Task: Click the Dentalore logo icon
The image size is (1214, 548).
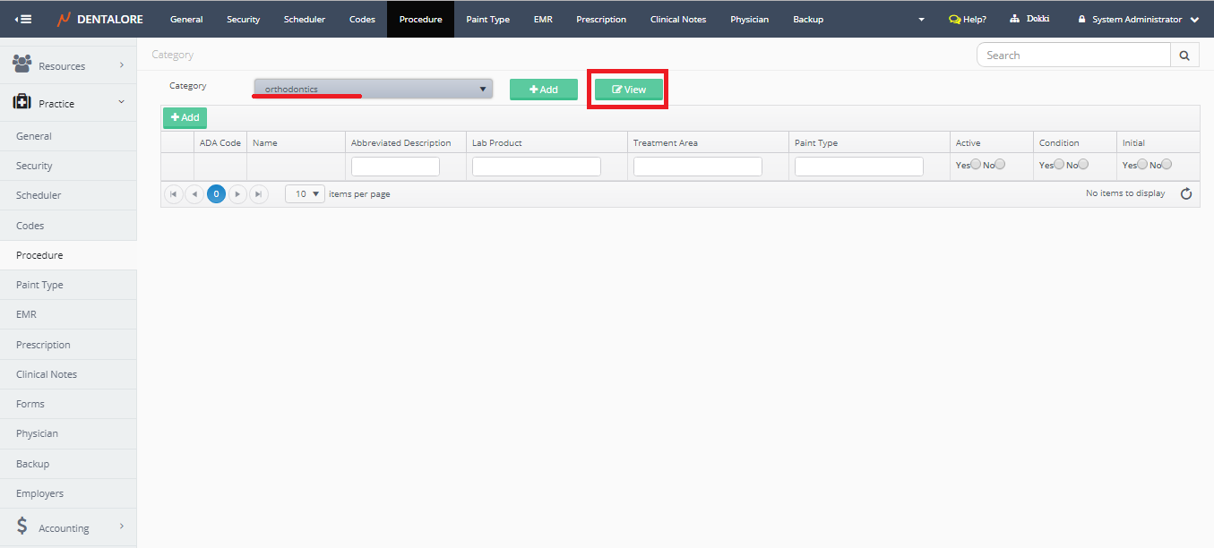Action: click(64, 19)
